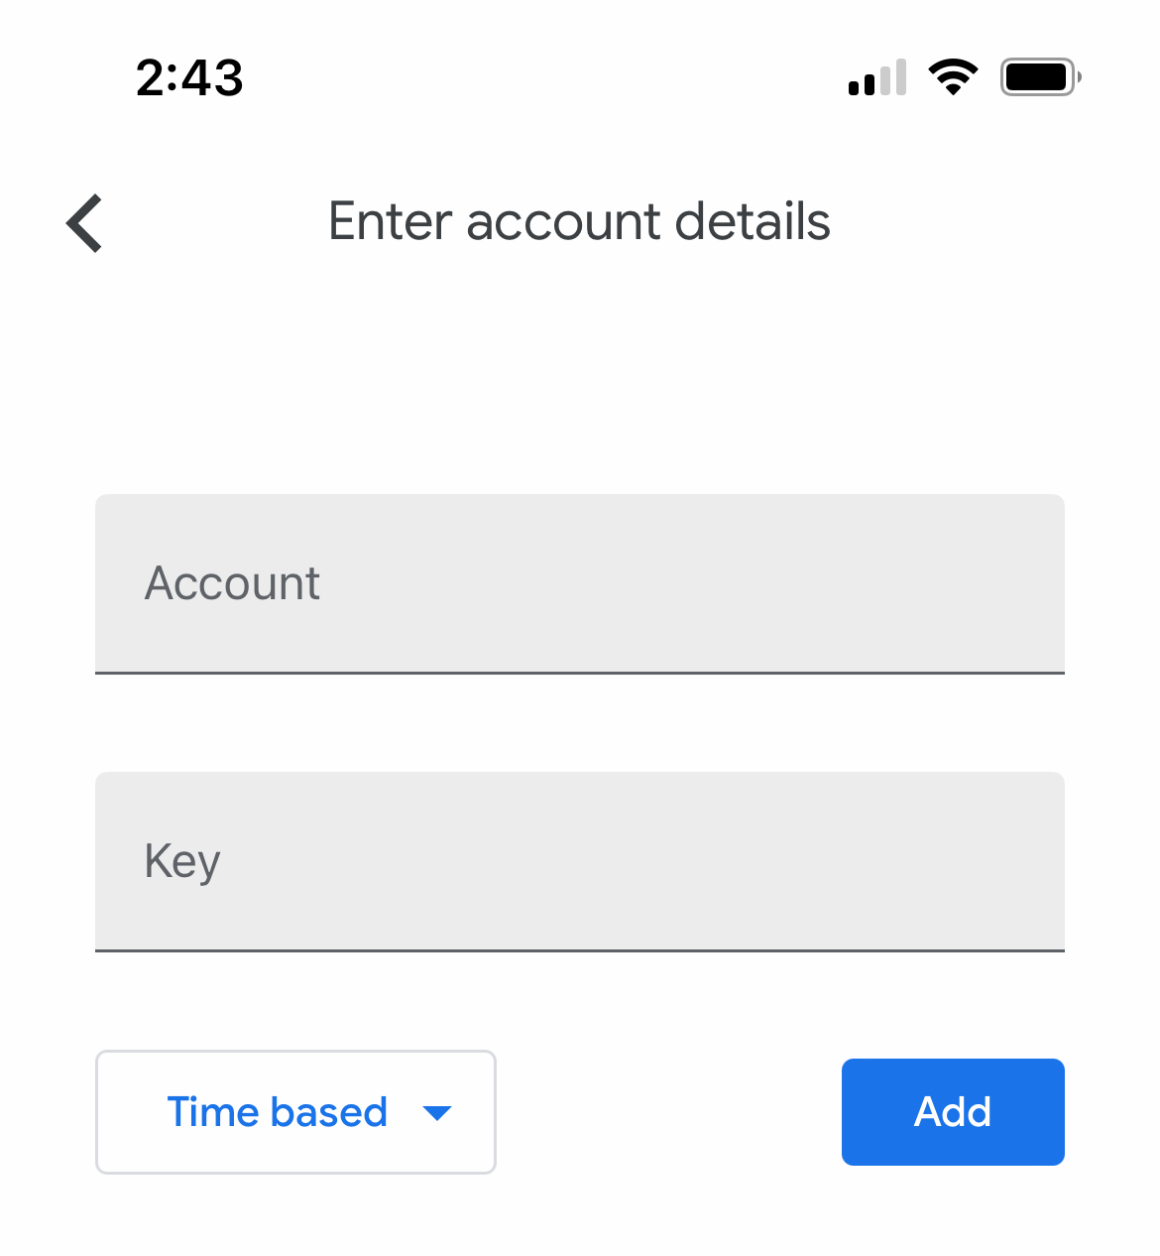Tap the 2:43 clock in status bar
1160x1256 pixels.
(189, 77)
